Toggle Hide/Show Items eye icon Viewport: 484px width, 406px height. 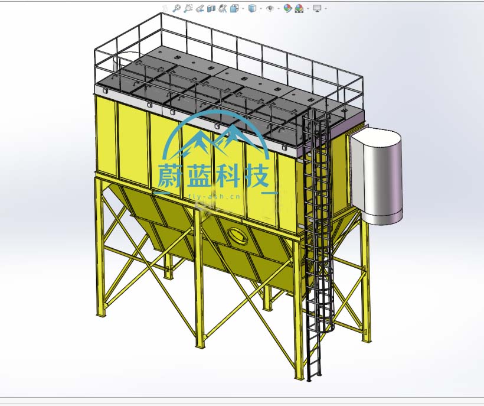(x=270, y=8)
